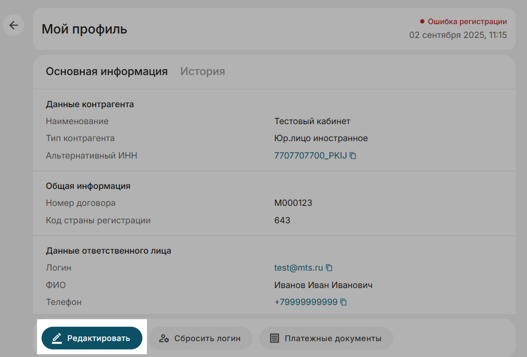Select the Основная информация tab

click(x=107, y=72)
